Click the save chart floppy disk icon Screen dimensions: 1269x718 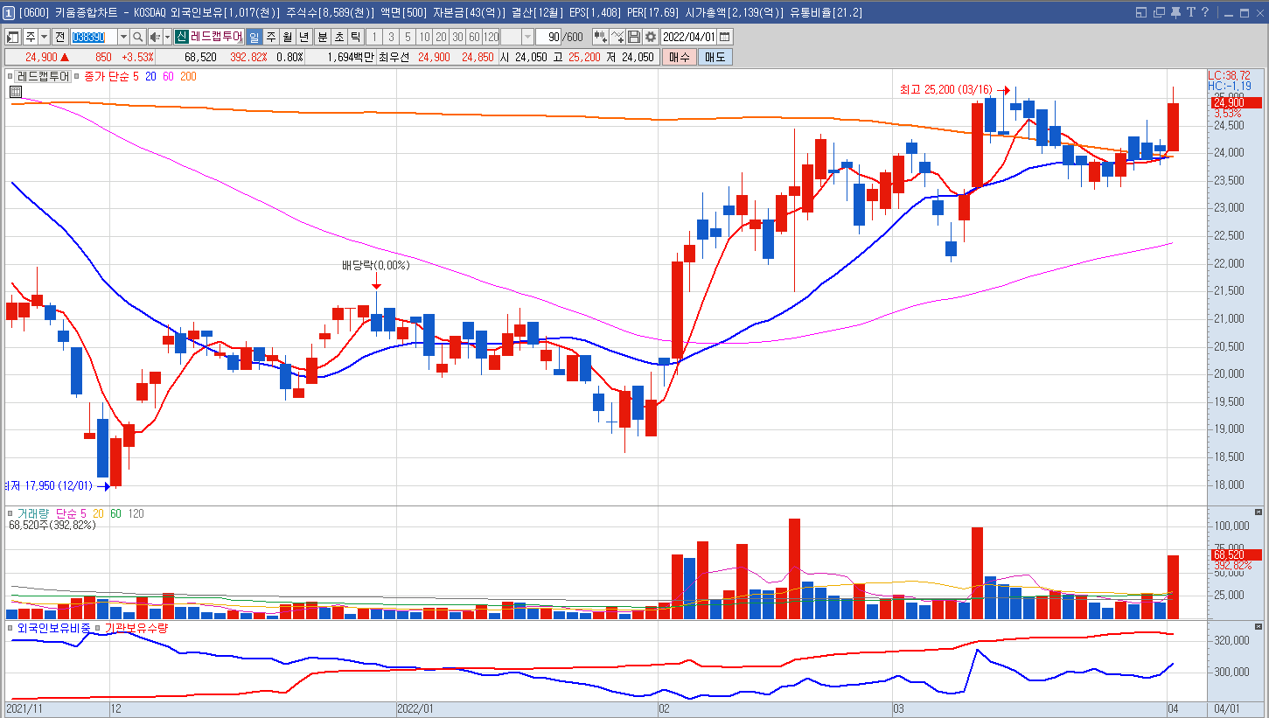click(634, 37)
